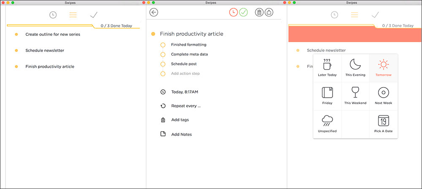Click Schedule newsletter in right window
The image size is (422, 189).
(326, 50)
